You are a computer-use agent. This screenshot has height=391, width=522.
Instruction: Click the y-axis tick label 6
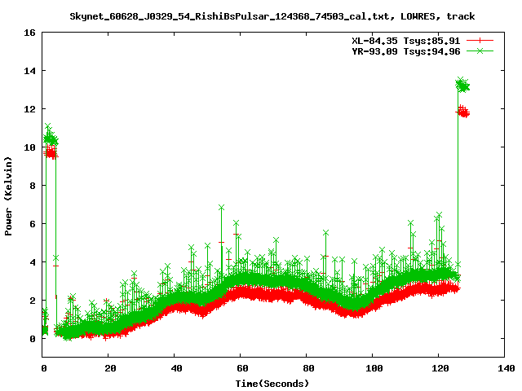[33, 224]
